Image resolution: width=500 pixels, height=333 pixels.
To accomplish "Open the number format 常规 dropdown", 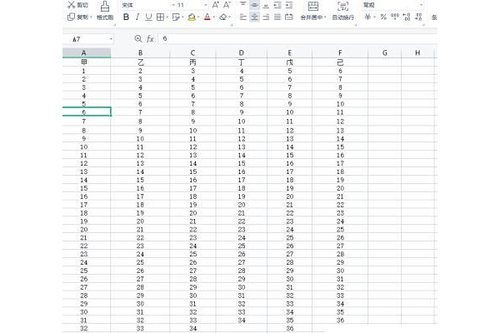I will pyautogui.click(x=421, y=5).
